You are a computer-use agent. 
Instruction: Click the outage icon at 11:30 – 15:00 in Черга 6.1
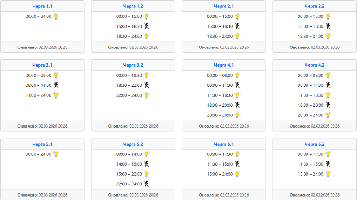(237, 164)
